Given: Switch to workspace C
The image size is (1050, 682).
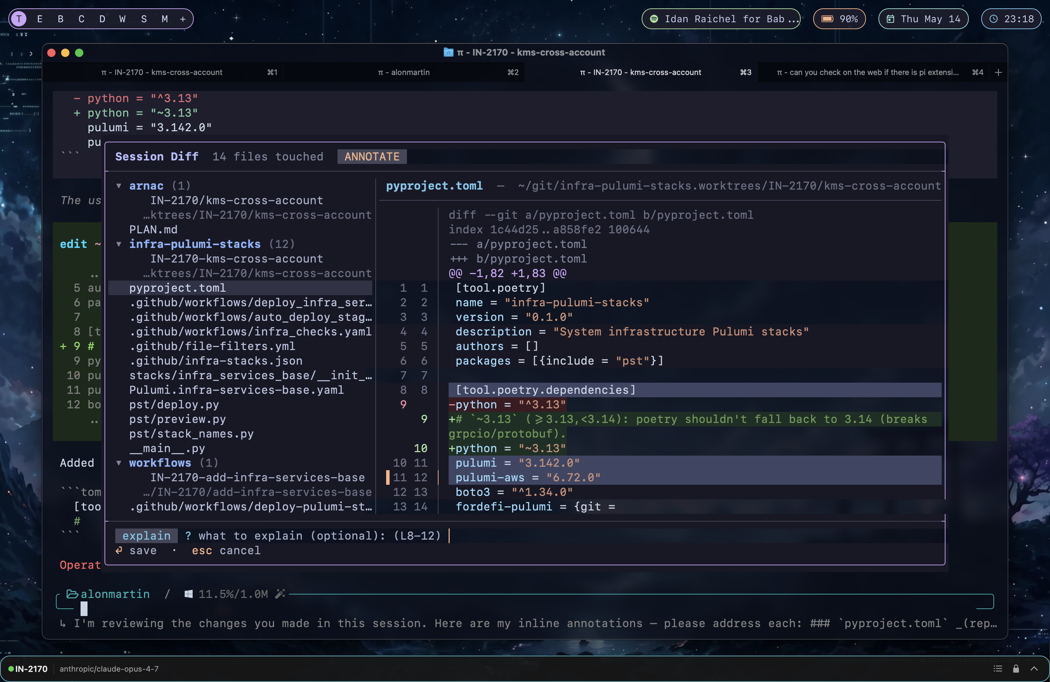Looking at the screenshot, I should (81, 19).
